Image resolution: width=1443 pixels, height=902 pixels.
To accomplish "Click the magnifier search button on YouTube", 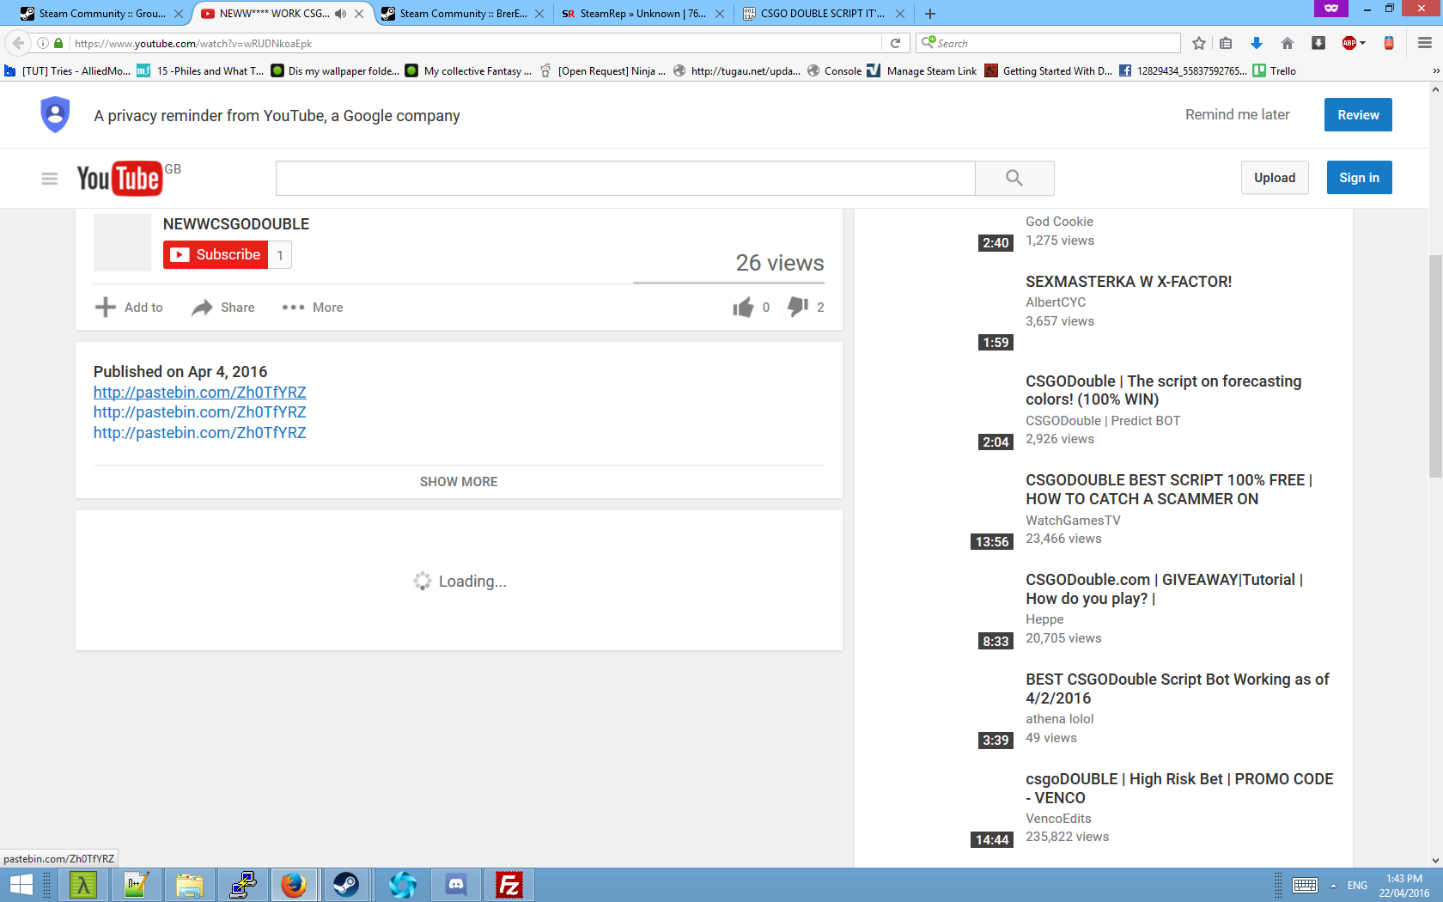I will click(x=1014, y=178).
